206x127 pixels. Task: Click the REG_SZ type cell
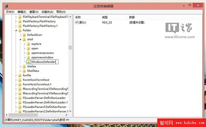(x=107, y=22)
